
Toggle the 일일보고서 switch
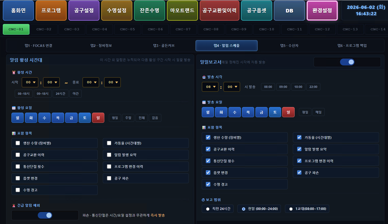pyautogui.click(x=347, y=62)
